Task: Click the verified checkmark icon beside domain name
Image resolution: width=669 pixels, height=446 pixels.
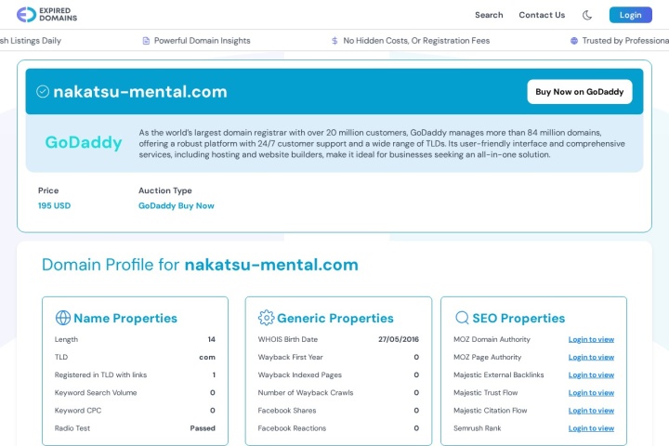Action: pos(43,91)
